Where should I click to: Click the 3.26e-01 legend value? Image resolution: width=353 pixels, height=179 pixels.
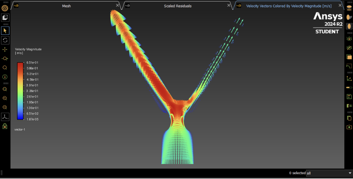(x=32, y=91)
